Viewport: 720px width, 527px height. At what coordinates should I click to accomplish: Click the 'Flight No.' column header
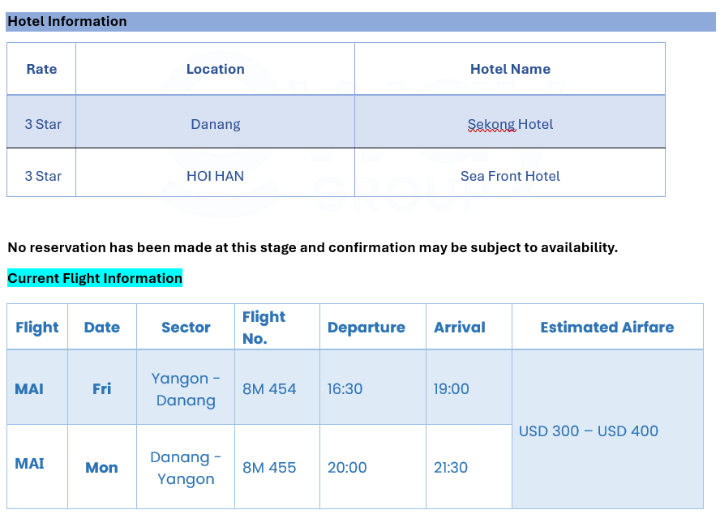coord(264,328)
